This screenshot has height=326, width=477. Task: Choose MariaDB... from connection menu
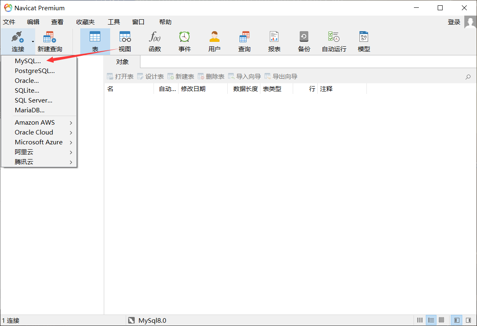39,110
